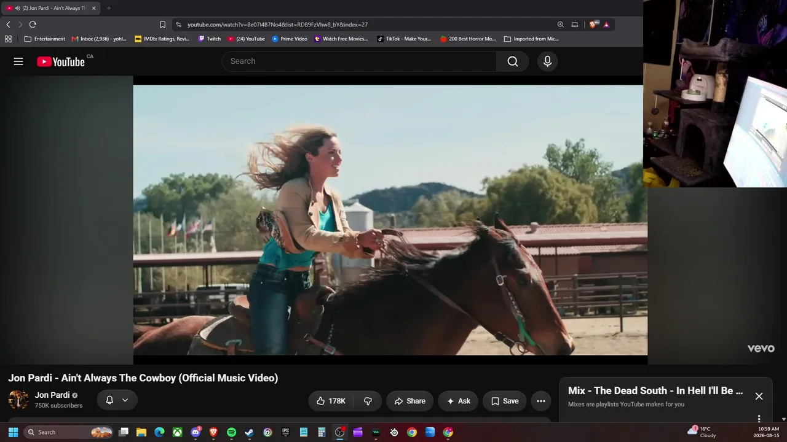787x442 pixels.
Task: Share the video with the Share button
Action: click(409, 401)
